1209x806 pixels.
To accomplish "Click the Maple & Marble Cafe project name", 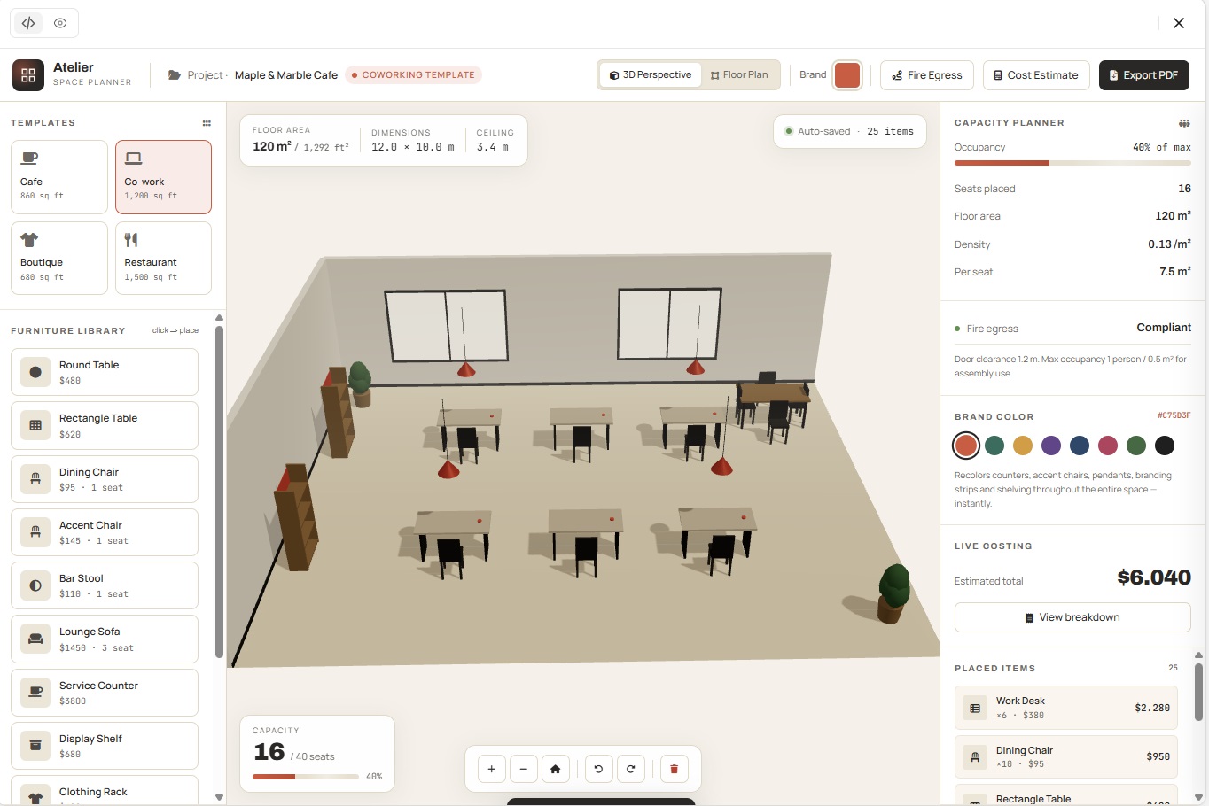I will 286,75.
